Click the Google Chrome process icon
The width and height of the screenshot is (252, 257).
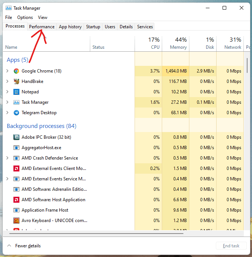point(16,71)
